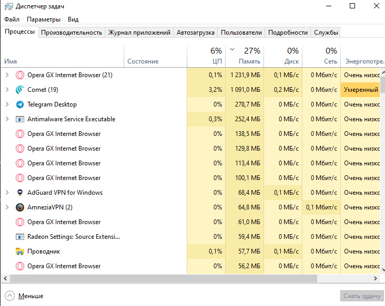Click the horizontal scrollbar at the bottom
385x306 pixels.
click(x=158, y=279)
